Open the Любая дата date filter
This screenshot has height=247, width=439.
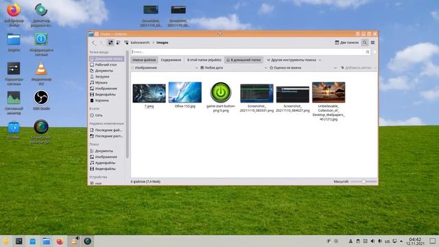233,68
